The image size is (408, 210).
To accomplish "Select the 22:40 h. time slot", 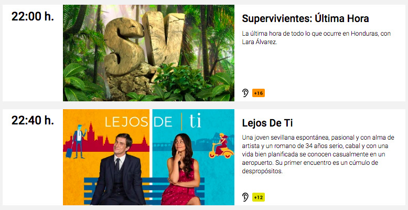I will pos(33,120).
